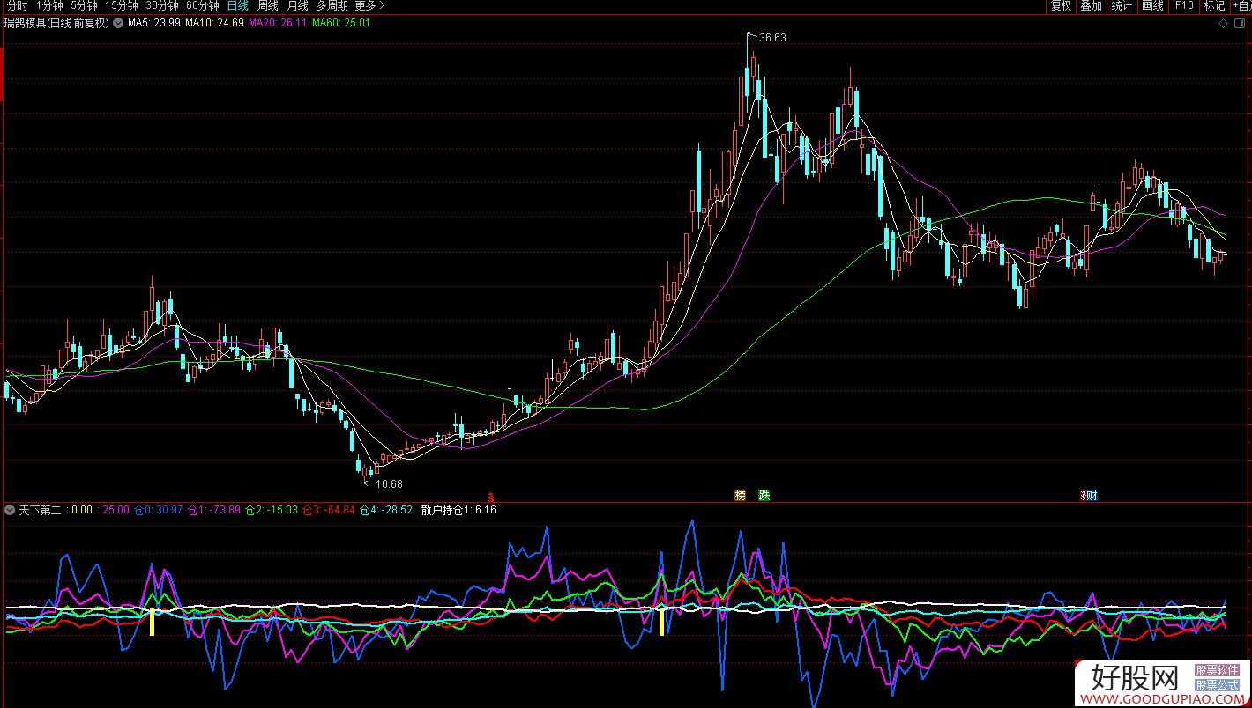Open the 统计 statistics button
The height and width of the screenshot is (708, 1252).
[1122, 5]
